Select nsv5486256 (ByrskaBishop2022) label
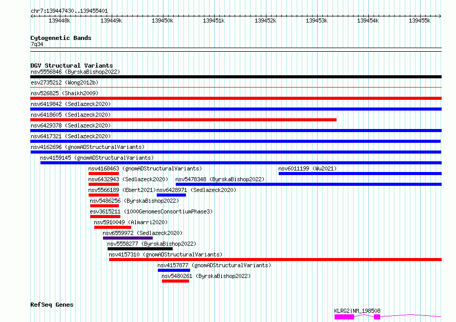This screenshot has height=322, width=456. click(134, 201)
